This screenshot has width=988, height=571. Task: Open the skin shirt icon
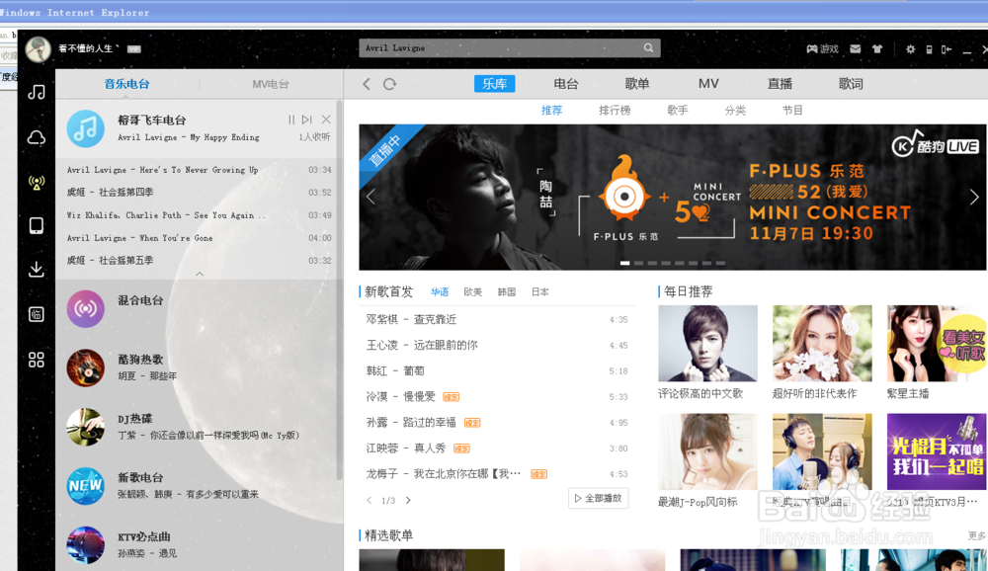(x=877, y=48)
